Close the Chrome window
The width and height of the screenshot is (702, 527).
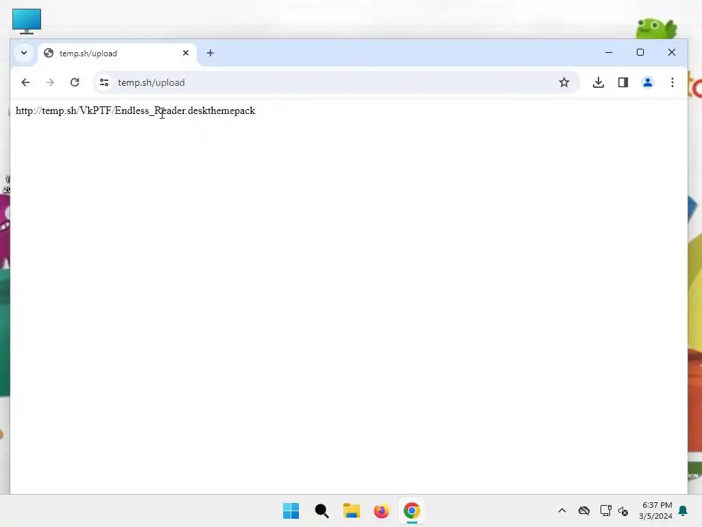click(x=672, y=52)
